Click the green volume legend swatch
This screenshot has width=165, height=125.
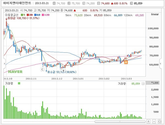click(19, 83)
